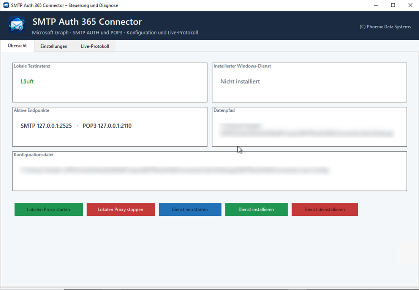Click the blurred Datenpfad path value
419x290 pixels.
point(307,130)
